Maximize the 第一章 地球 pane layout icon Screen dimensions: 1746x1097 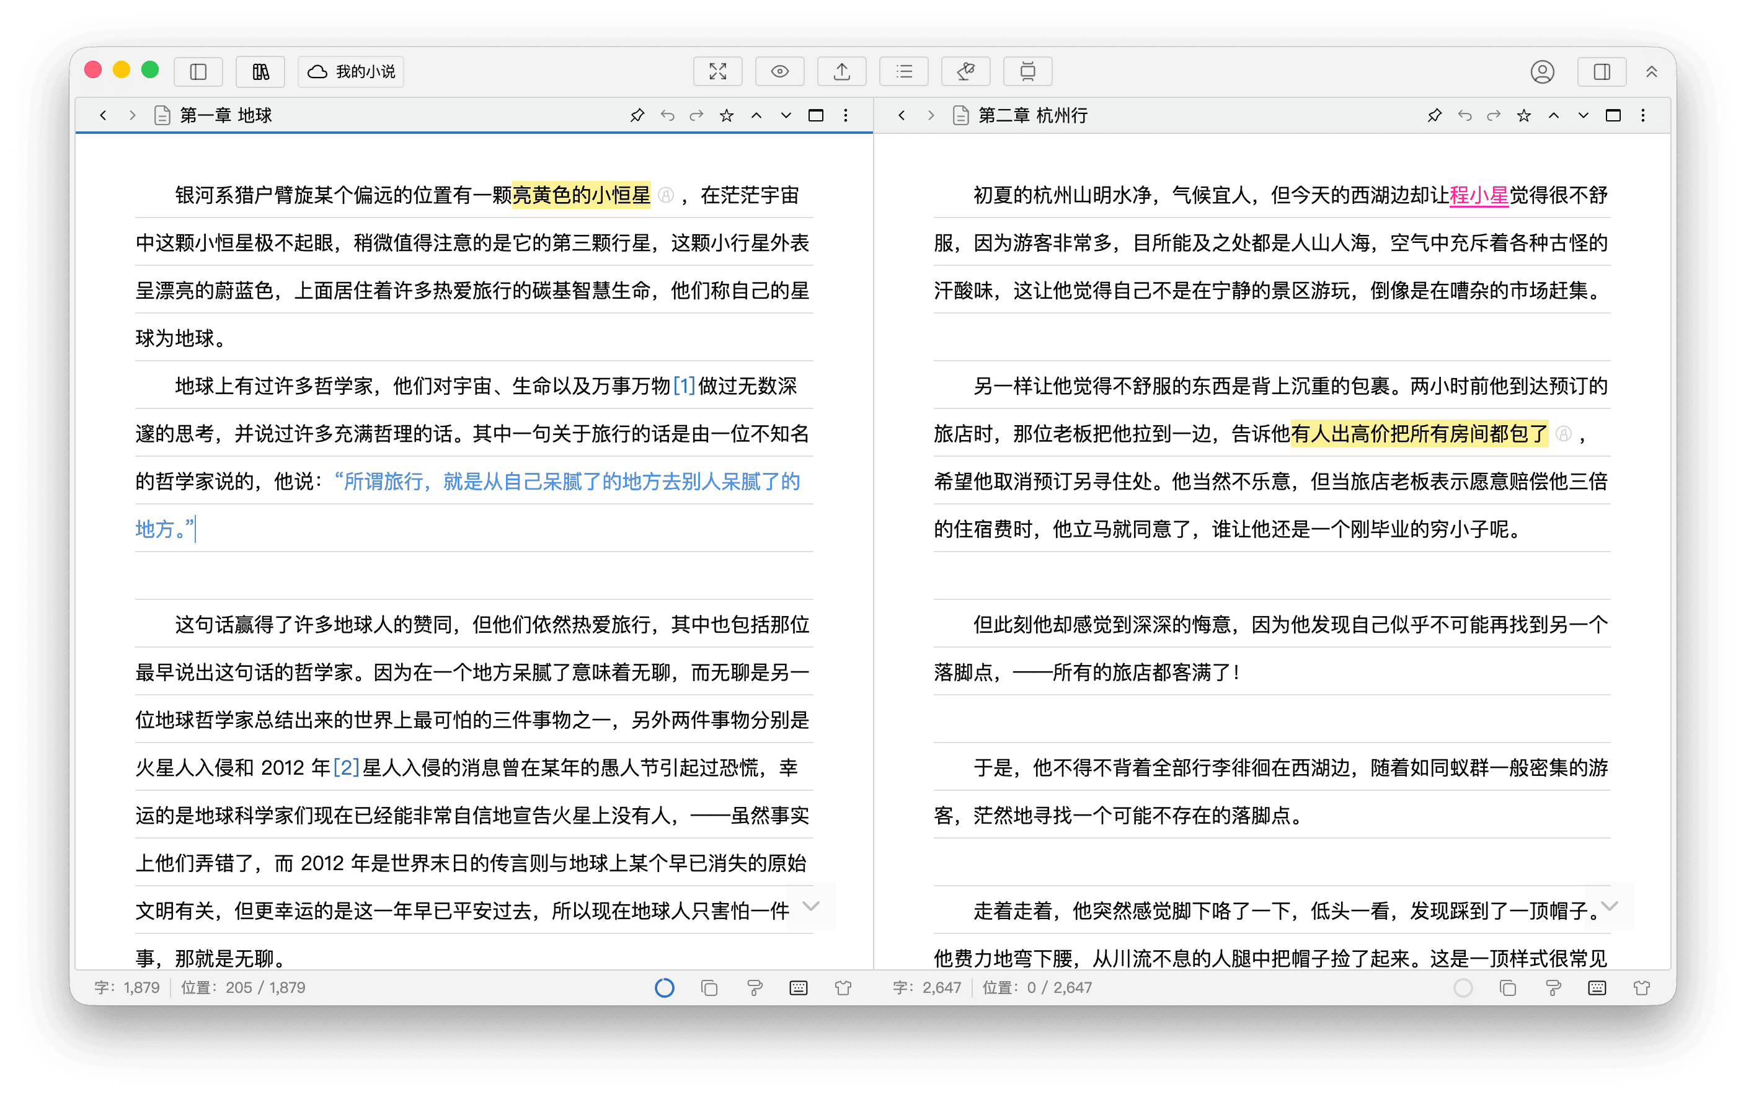tap(816, 115)
